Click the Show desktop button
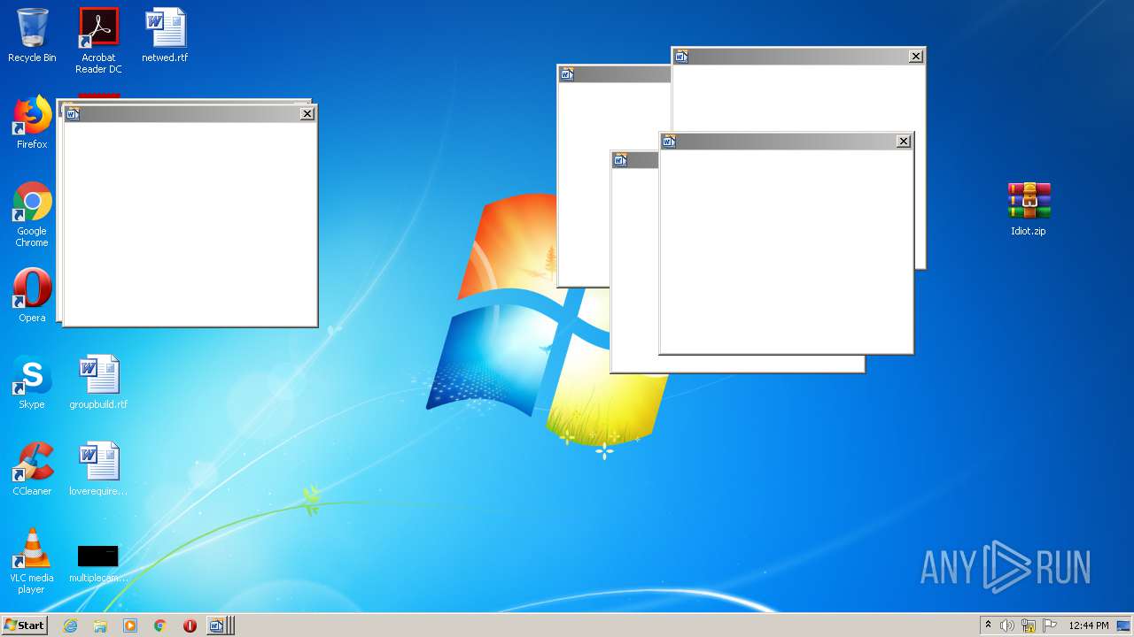 (x=1124, y=625)
